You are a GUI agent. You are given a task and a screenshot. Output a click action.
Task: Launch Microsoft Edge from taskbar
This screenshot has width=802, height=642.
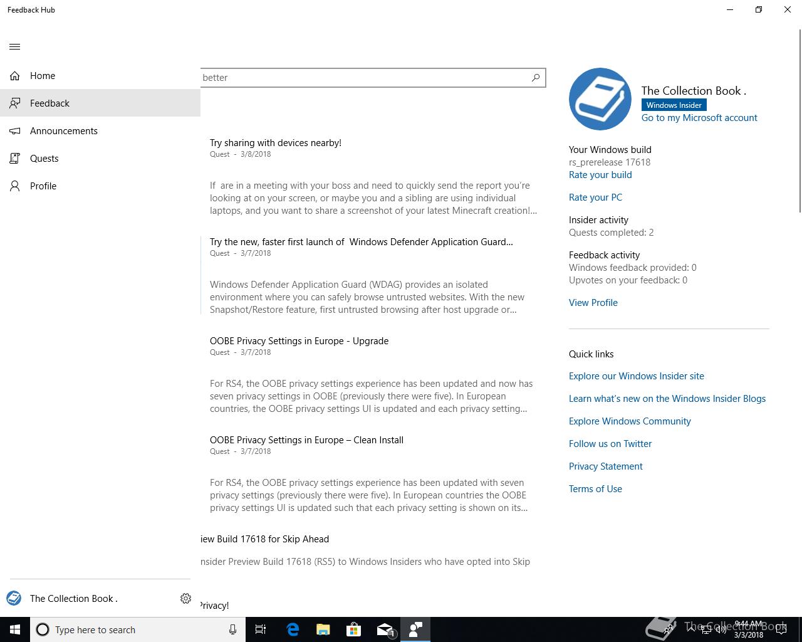[293, 629]
